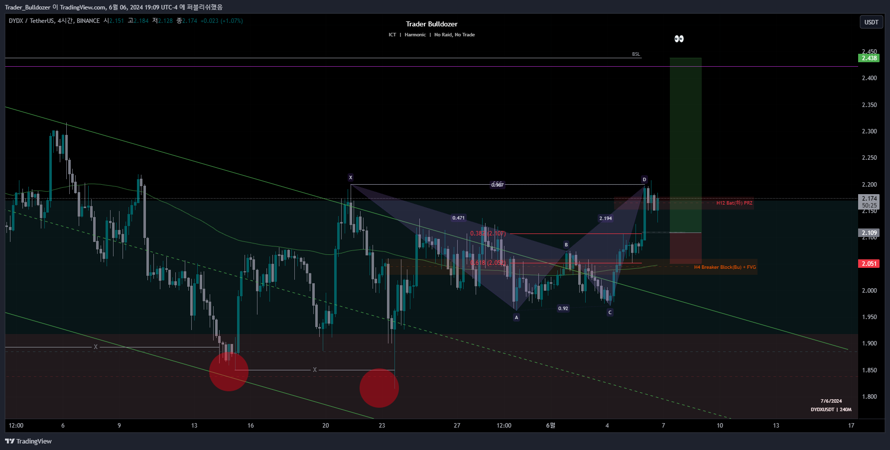Image resolution: width=890 pixels, height=450 pixels.
Task: Click the 2.400 price axis label
Action: click(869, 78)
